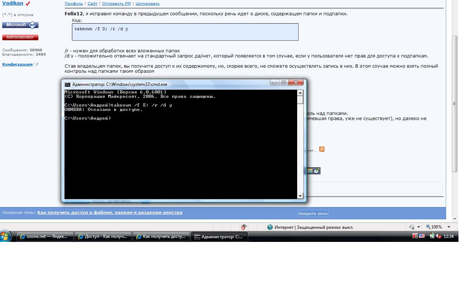This screenshot has width=465, height=291.
Task: Click the 'Код:' label above code box
Action: [77, 20]
